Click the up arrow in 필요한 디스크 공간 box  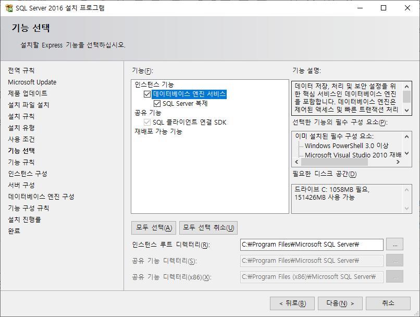point(406,190)
